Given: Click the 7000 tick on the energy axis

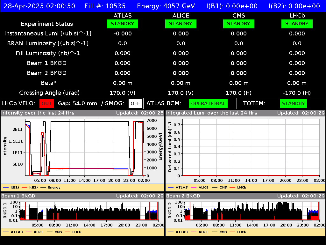Looking at the screenshot, I should pos(152,120).
